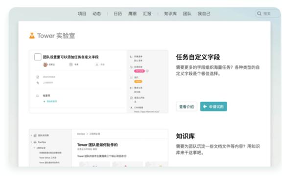Click the 知识库 section heading
The image size is (282, 176).
point(185,136)
